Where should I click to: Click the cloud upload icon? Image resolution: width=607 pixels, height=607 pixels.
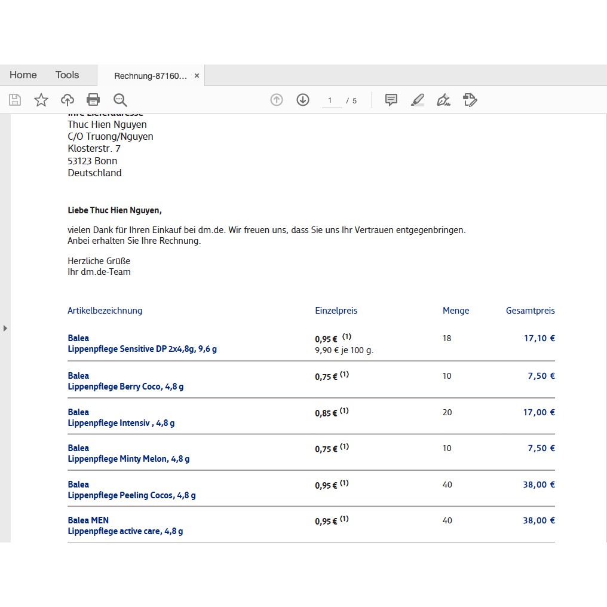pyautogui.click(x=68, y=100)
